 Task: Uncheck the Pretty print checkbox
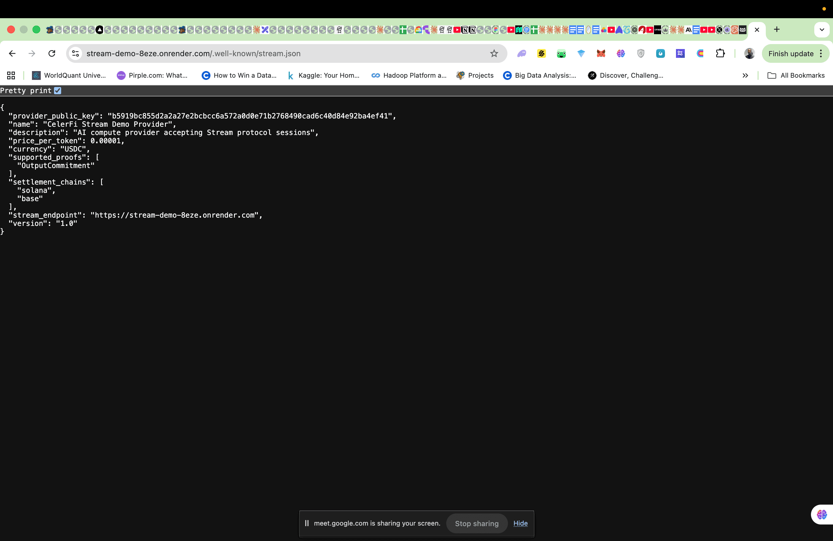click(58, 91)
